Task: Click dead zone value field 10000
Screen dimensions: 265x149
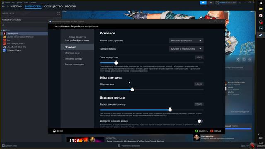Action: tap(199, 84)
